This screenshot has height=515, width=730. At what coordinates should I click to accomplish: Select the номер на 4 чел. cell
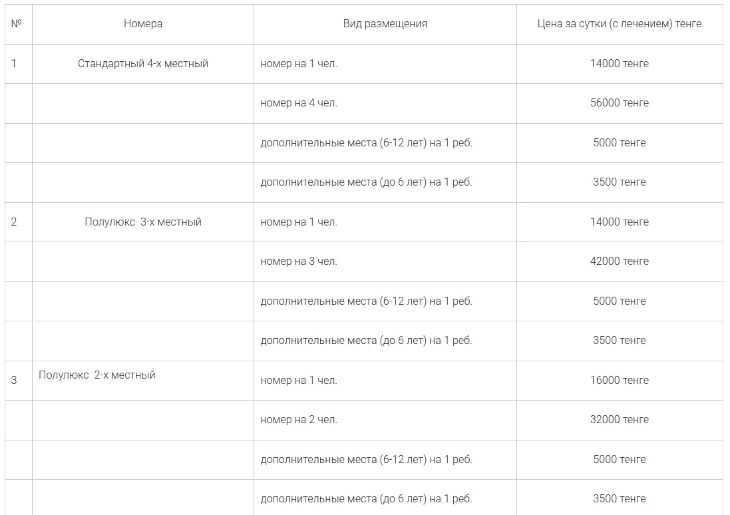(385, 103)
